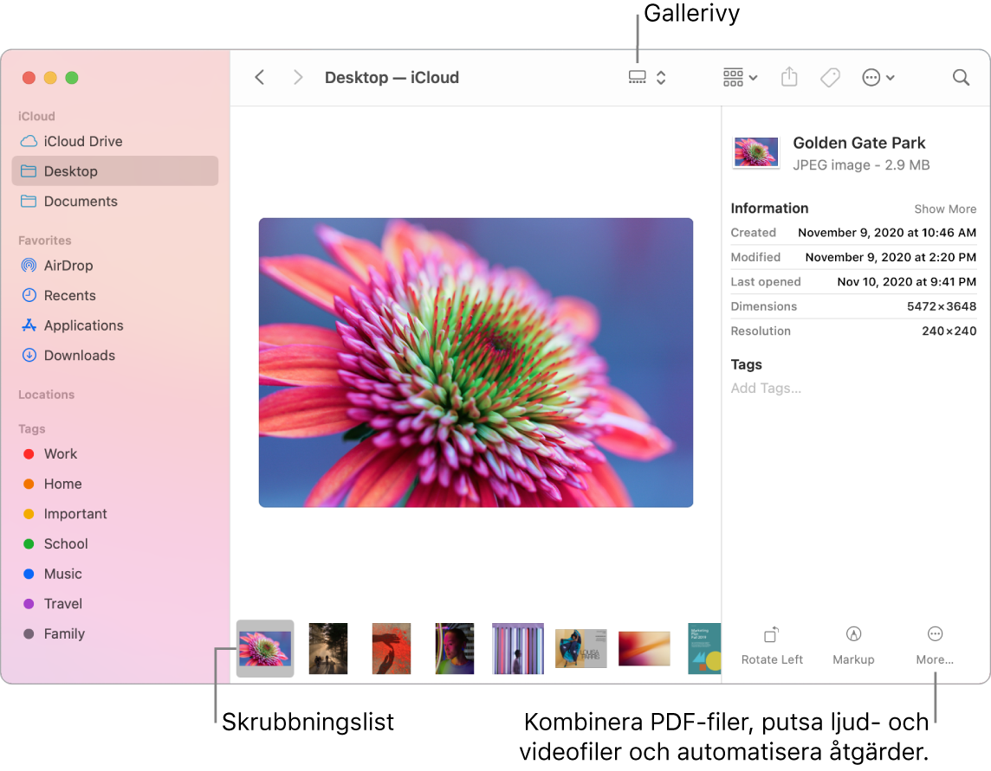Screen dimensions: 991x771
Task: Open the Action ellipsis menu in toolbar
Action: click(x=878, y=77)
